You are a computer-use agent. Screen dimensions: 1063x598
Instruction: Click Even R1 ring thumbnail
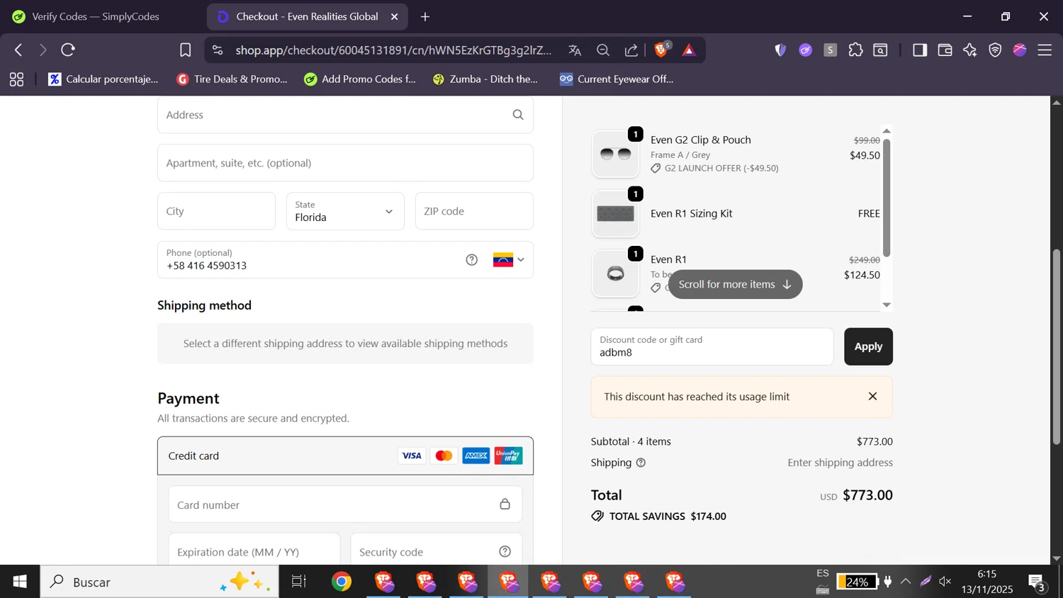[x=615, y=273]
